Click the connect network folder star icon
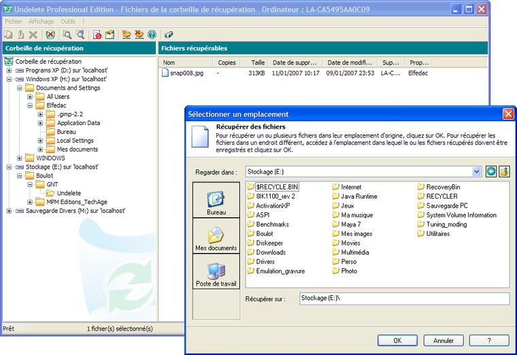Screen dimensions: 517x355 (x=127, y=35)
